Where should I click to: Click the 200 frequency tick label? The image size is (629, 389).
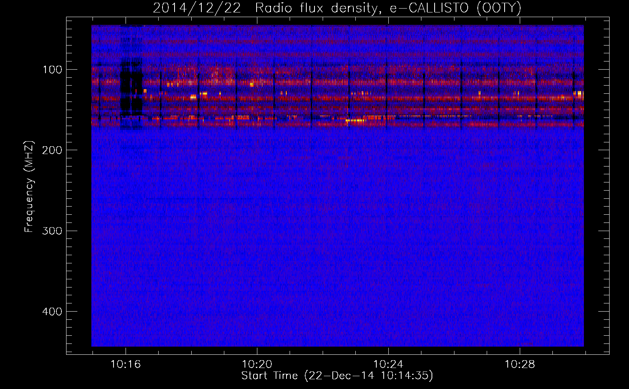click(x=52, y=150)
